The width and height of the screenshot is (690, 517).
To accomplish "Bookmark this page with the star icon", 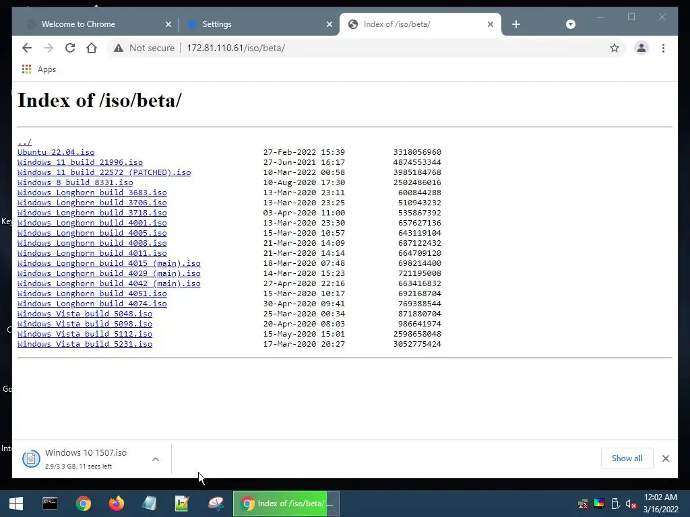I will click(x=615, y=48).
